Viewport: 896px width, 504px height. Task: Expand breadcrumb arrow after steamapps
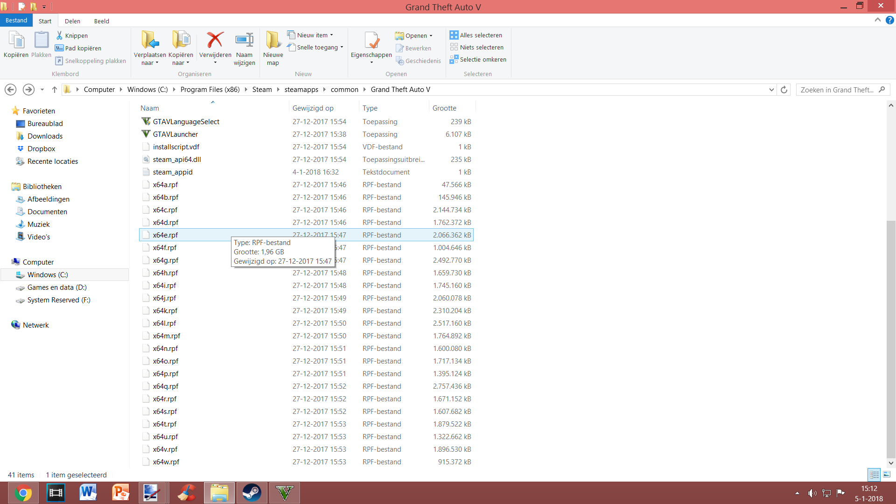(x=324, y=90)
